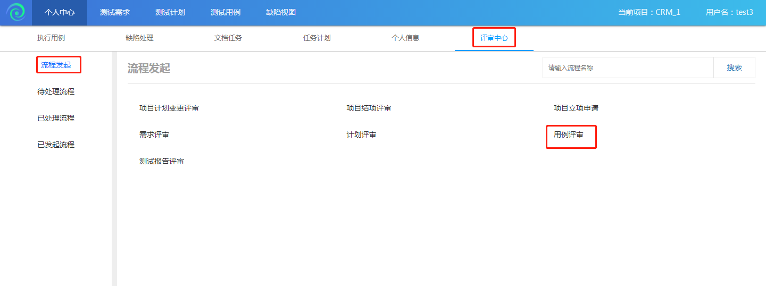Open 待处理流程 in the sidebar
The width and height of the screenshot is (766, 286).
(56, 91)
